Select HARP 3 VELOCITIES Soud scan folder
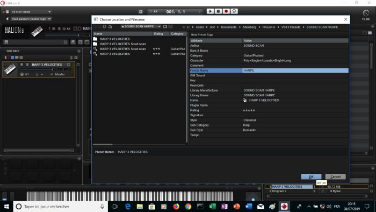The width and height of the screenshot is (376, 212). coord(122,44)
